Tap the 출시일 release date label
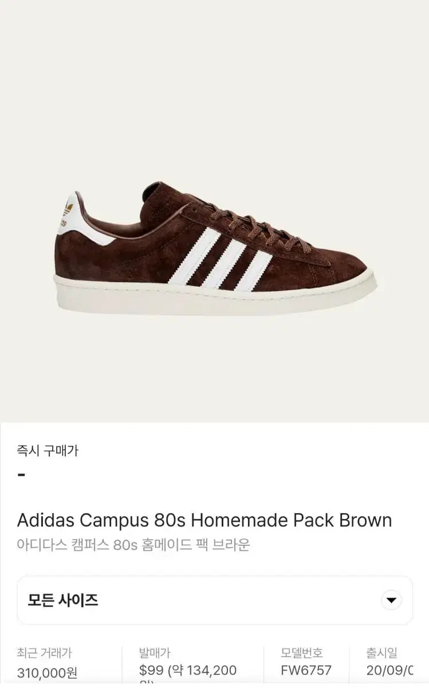The height and width of the screenshot is (688, 429). [x=382, y=652]
